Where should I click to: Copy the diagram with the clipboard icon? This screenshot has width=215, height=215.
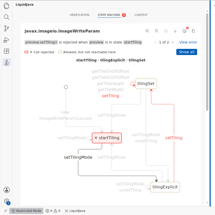point(193,31)
